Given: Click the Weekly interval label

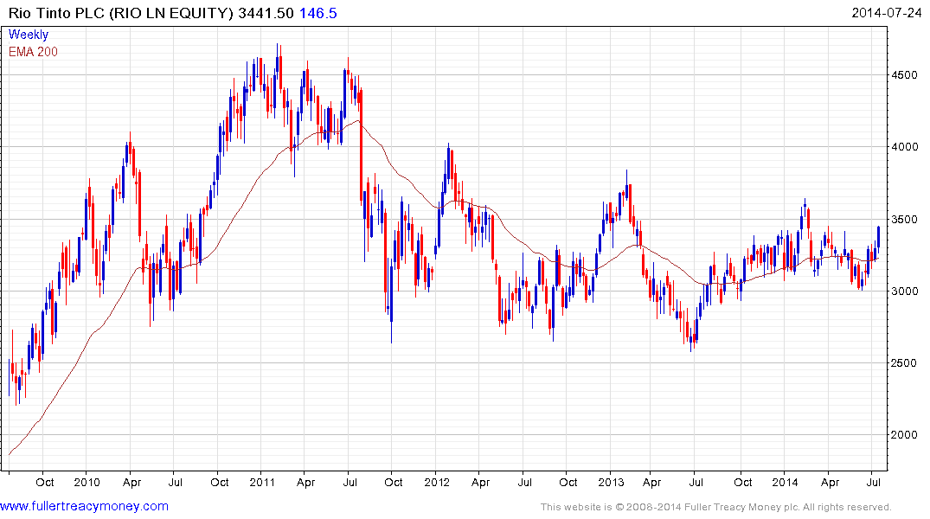Looking at the screenshot, I should point(28,35).
